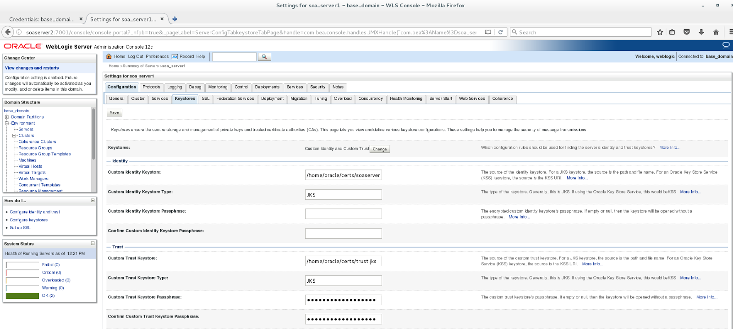Click View changes and restarts link
The width and height of the screenshot is (733, 329).
[x=32, y=68]
